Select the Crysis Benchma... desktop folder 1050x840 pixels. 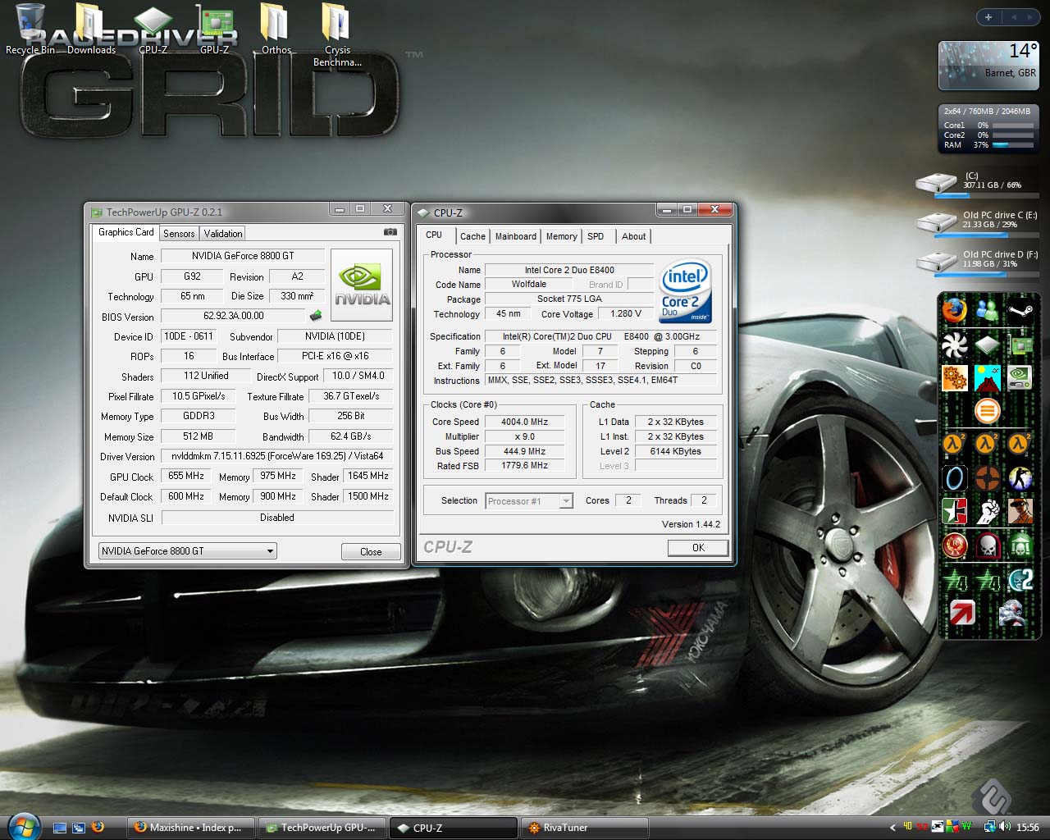[337, 35]
